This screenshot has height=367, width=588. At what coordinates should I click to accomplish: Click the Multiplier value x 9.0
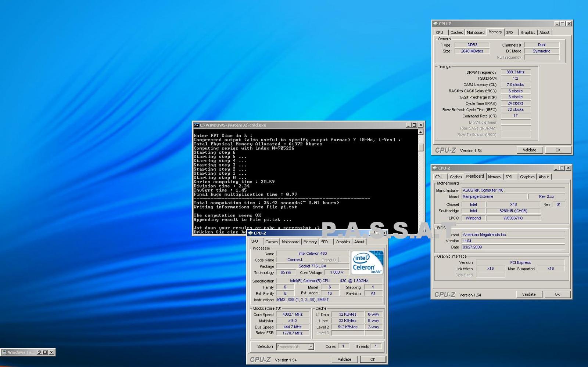293,321
